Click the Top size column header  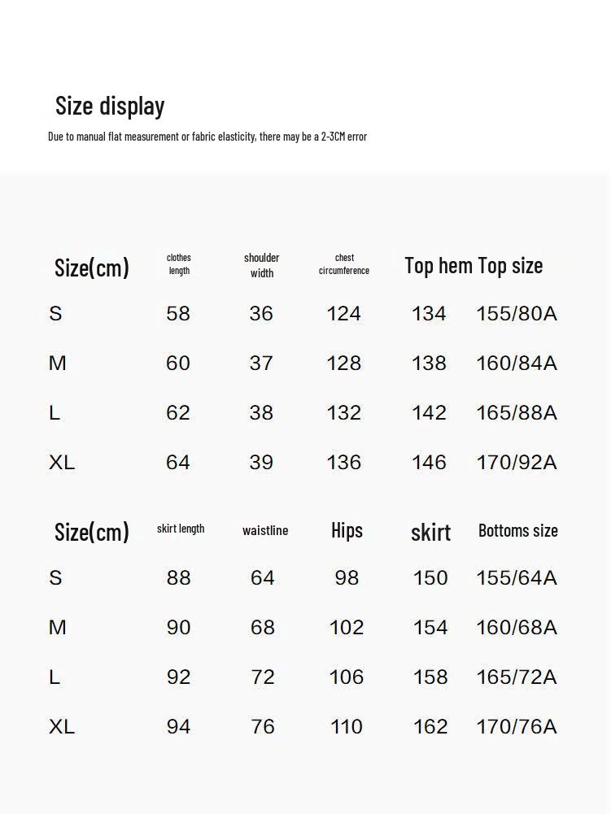pos(510,266)
